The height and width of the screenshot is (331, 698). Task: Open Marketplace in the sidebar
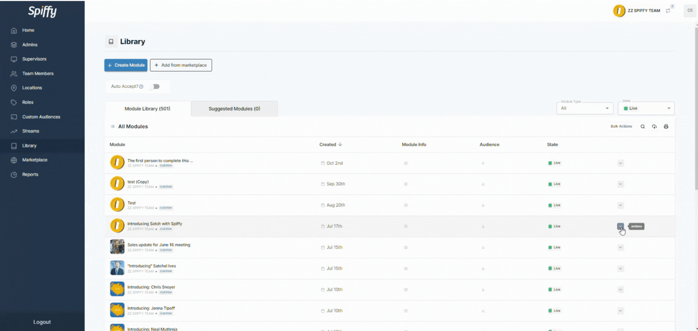[x=35, y=160]
